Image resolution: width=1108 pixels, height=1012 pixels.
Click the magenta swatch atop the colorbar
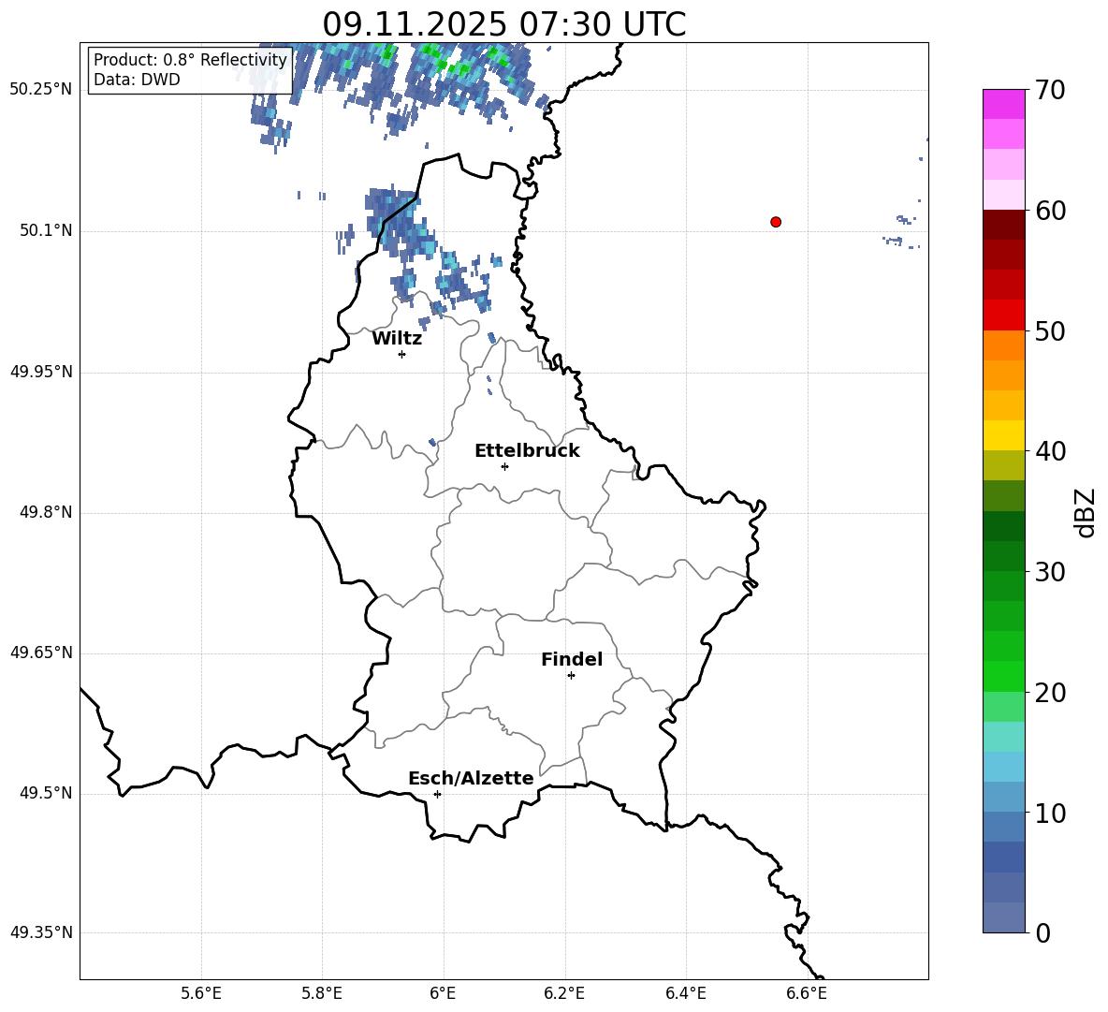tap(1004, 104)
